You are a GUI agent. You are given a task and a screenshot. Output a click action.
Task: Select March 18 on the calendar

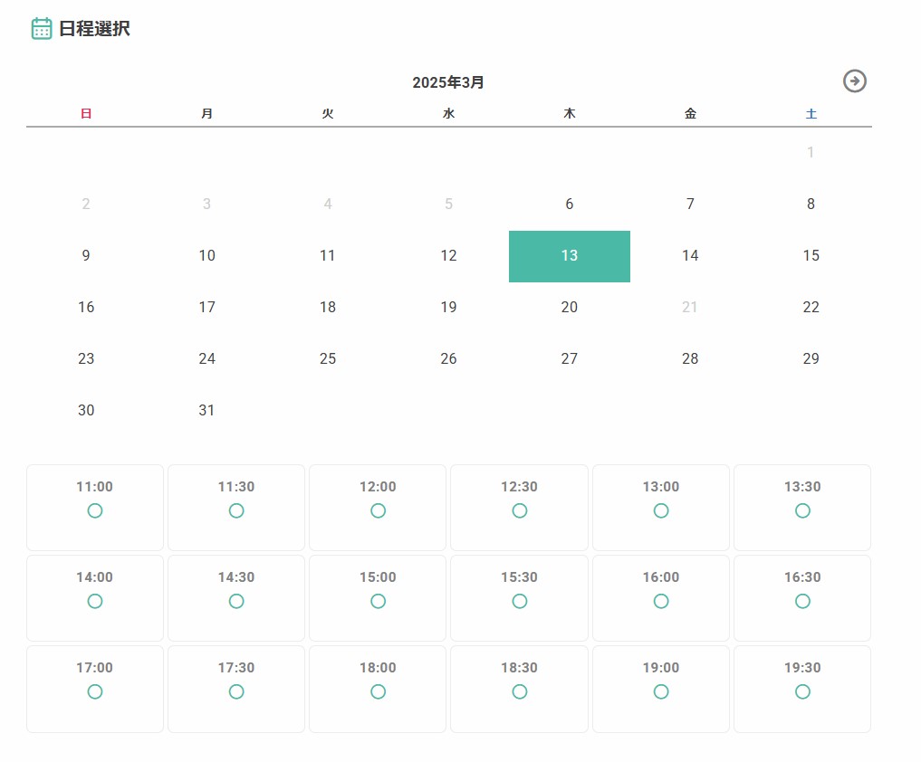pyautogui.click(x=328, y=308)
